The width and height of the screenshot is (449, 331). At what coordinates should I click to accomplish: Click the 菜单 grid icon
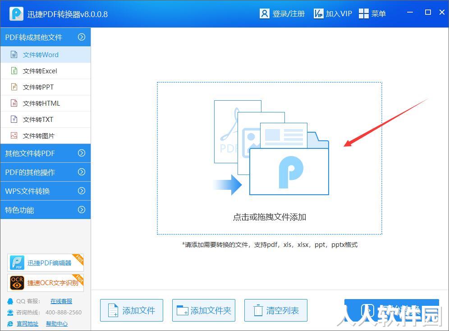tap(364, 13)
